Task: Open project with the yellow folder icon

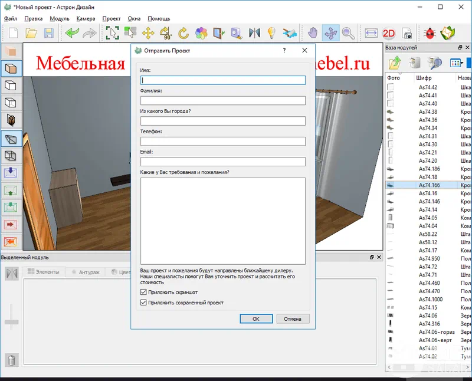Action: point(31,33)
